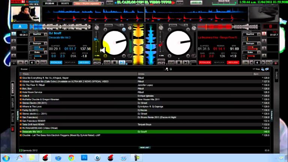Image resolution: width=288 pixels, height=162 pixels.
Task: Decrease deck B loop length arrow
Action: [x=252, y=63]
